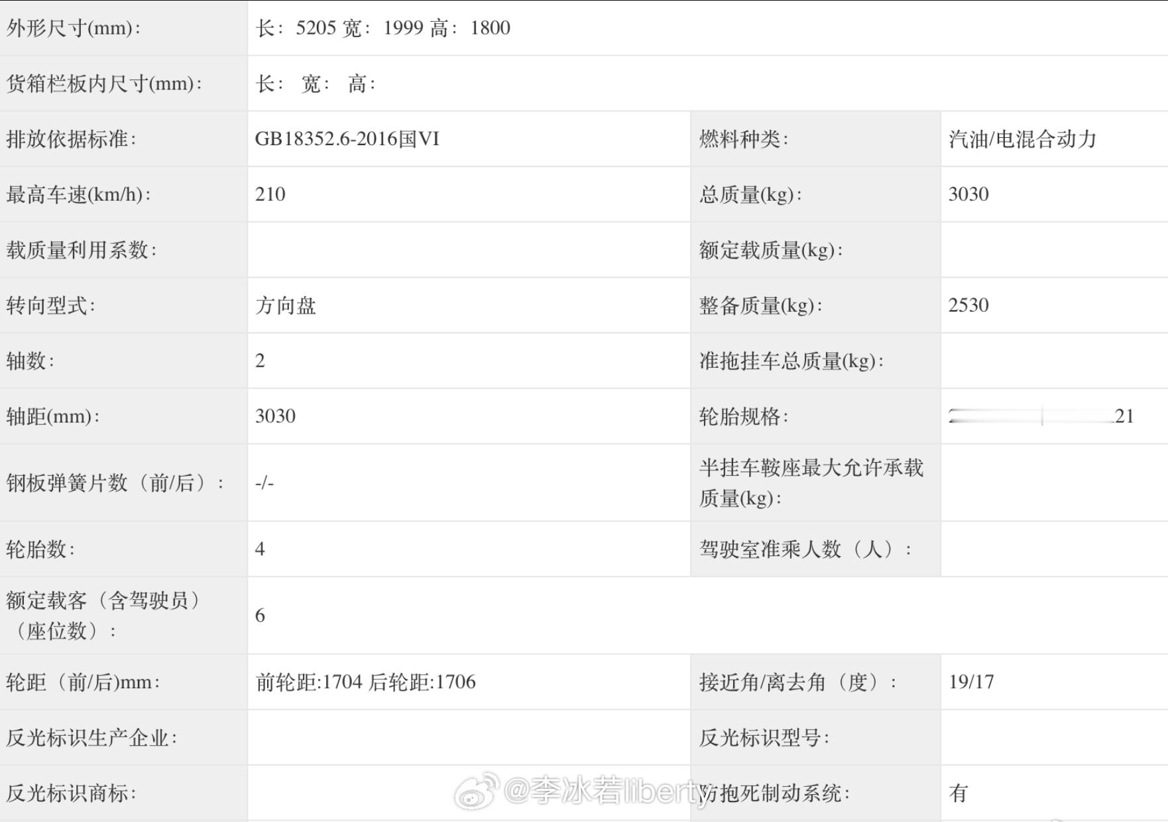Click the approach/departure angle value 19/17

click(x=971, y=682)
